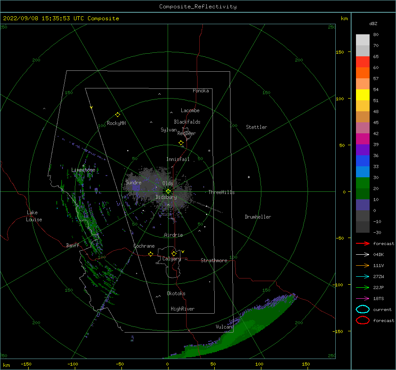This screenshot has height=370, width=396.
Task: Click the Blackfalds label
Action: coord(187,122)
